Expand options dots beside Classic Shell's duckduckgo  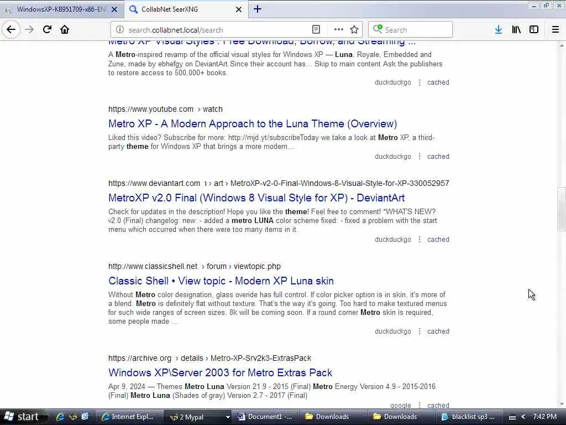click(x=420, y=331)
